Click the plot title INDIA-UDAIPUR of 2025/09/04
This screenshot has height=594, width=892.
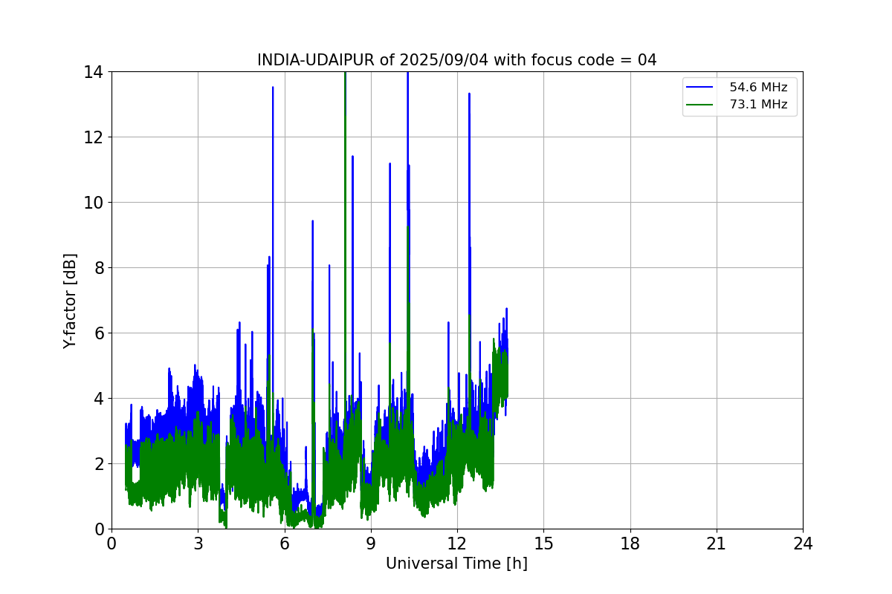click(x=456, y=60)
